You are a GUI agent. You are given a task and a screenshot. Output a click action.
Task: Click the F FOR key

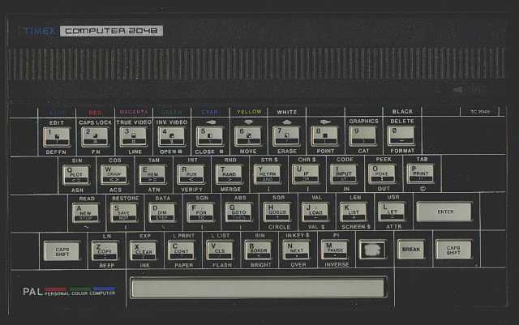click(200, 212)
